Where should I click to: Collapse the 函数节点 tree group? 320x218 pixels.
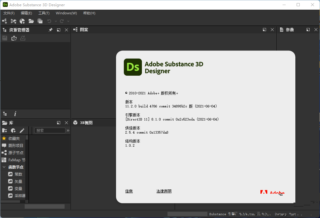[4, 167]
